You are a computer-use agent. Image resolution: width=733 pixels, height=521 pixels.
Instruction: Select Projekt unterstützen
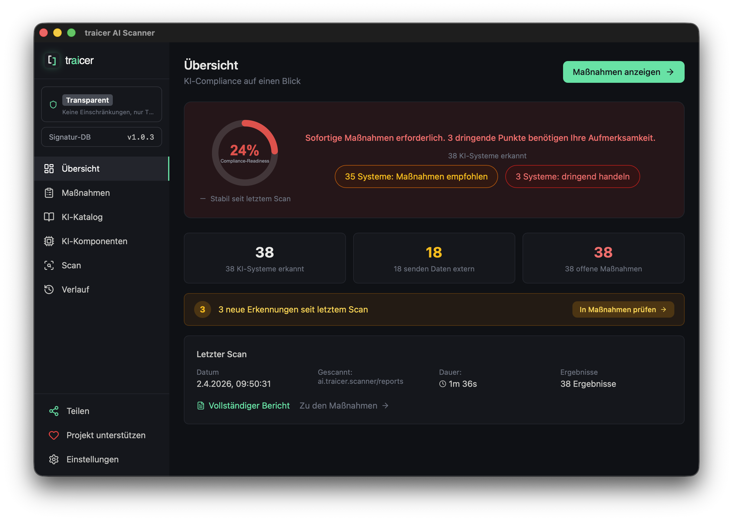tap(101, 435)
